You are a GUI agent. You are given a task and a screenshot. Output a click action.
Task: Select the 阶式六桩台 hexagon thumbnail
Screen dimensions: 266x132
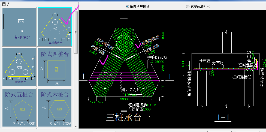[55, 107]
